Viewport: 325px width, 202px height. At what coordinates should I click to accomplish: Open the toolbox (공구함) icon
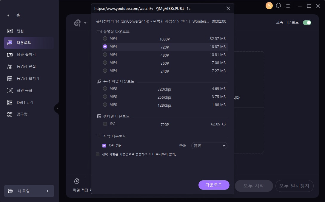pyautogui.click(x=10, y=114)
